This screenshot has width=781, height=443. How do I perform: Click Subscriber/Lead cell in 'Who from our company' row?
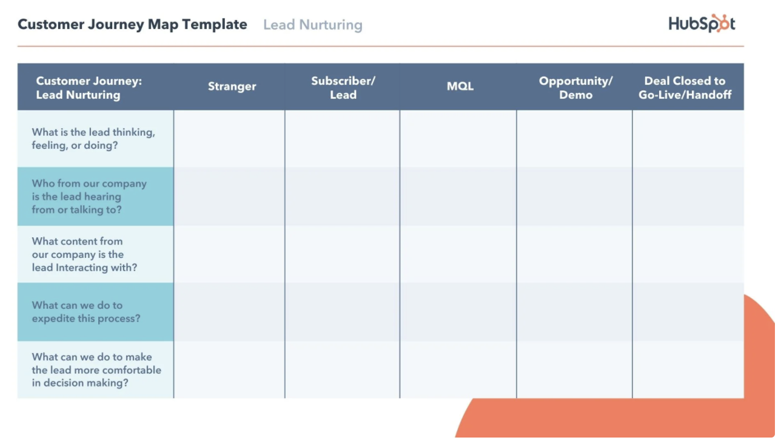coord(343,197)
